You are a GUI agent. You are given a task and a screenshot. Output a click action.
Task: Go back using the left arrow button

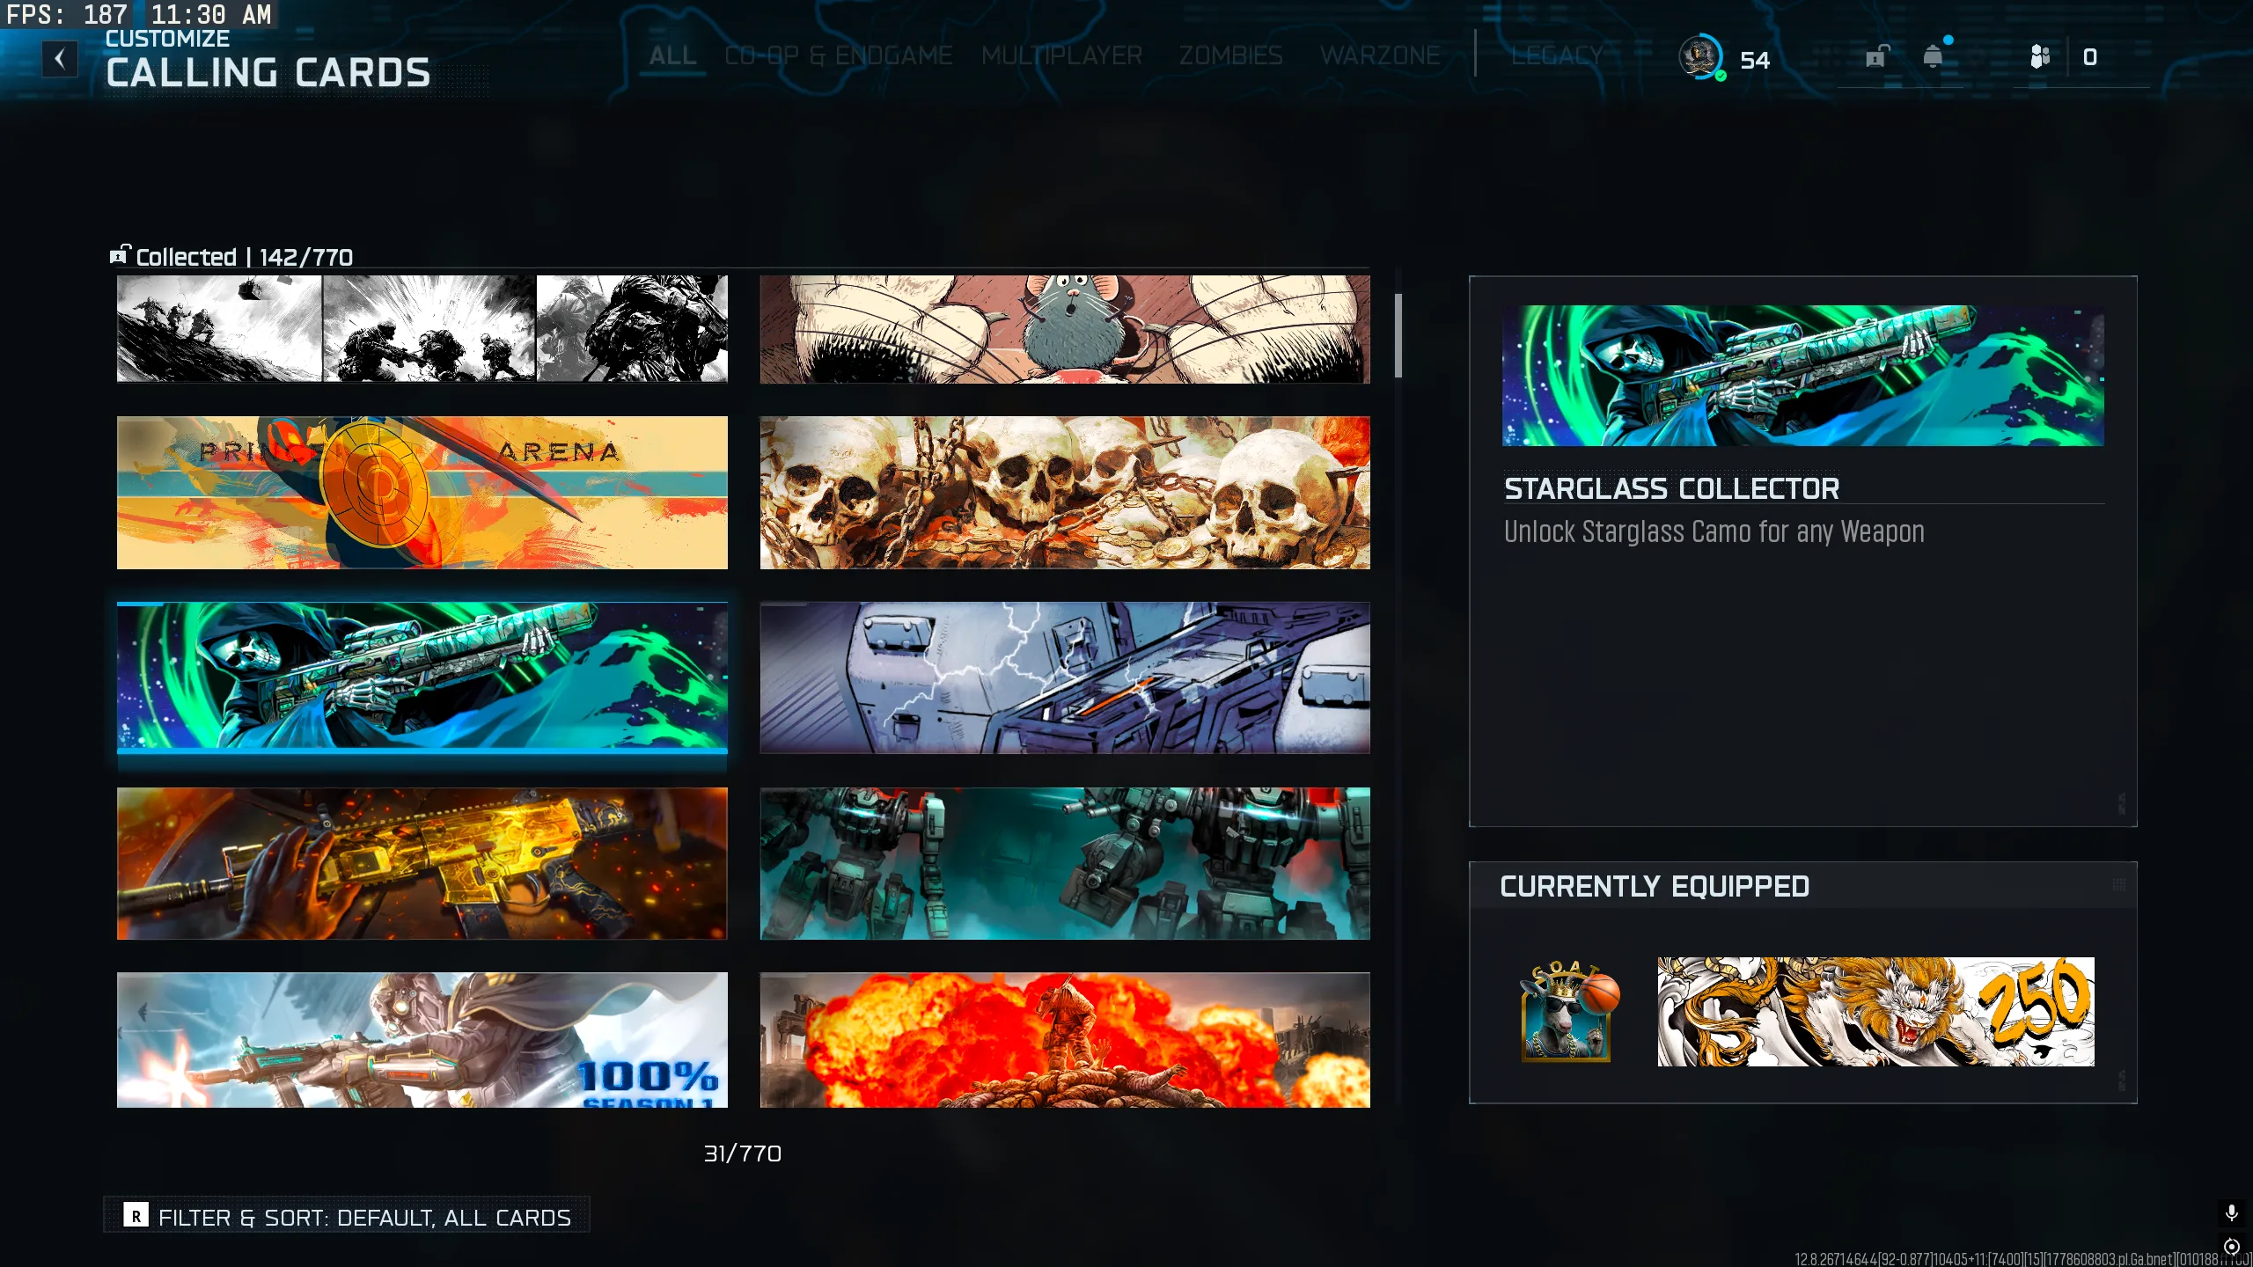tap(60, 59)
